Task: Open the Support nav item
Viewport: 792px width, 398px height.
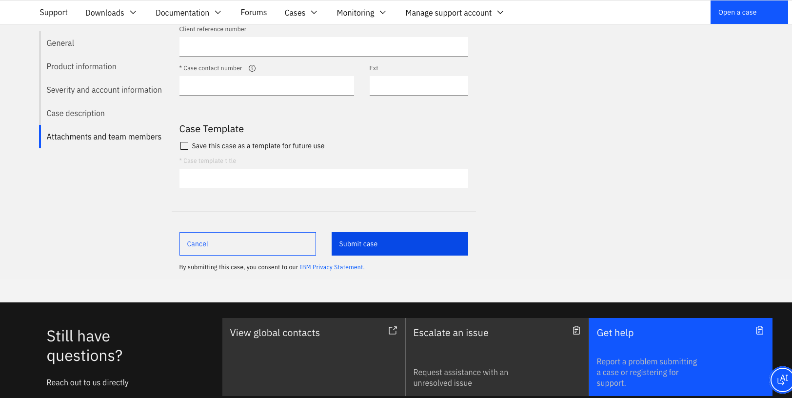Action: (54, 12)
